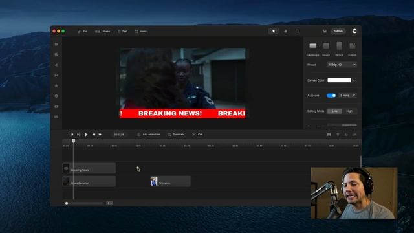Select the Shopping clip on timeline
The width and height of the screenshot is (414, 233).
point(171,181)
